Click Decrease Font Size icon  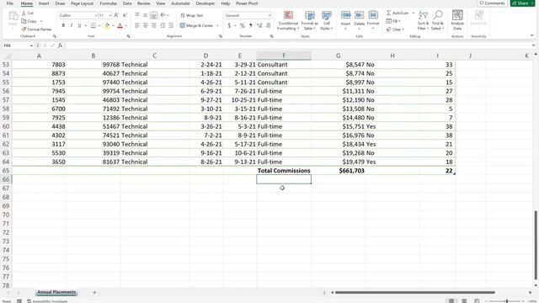[125, 15]
